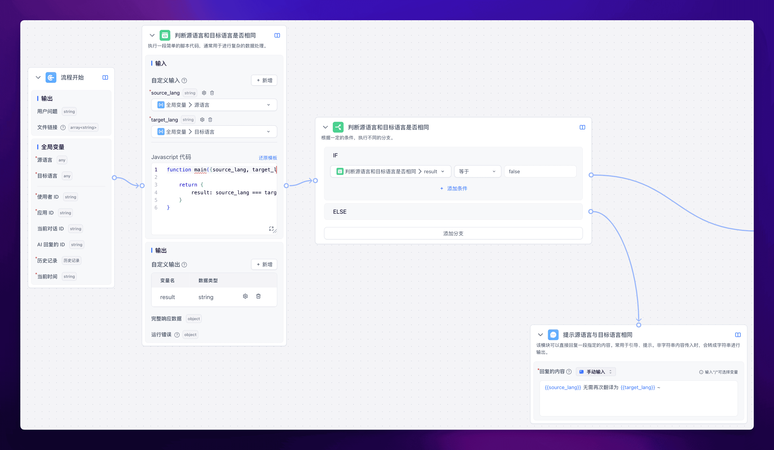
Task: Click the 还原模板 link
Action: tap(268, 158)
